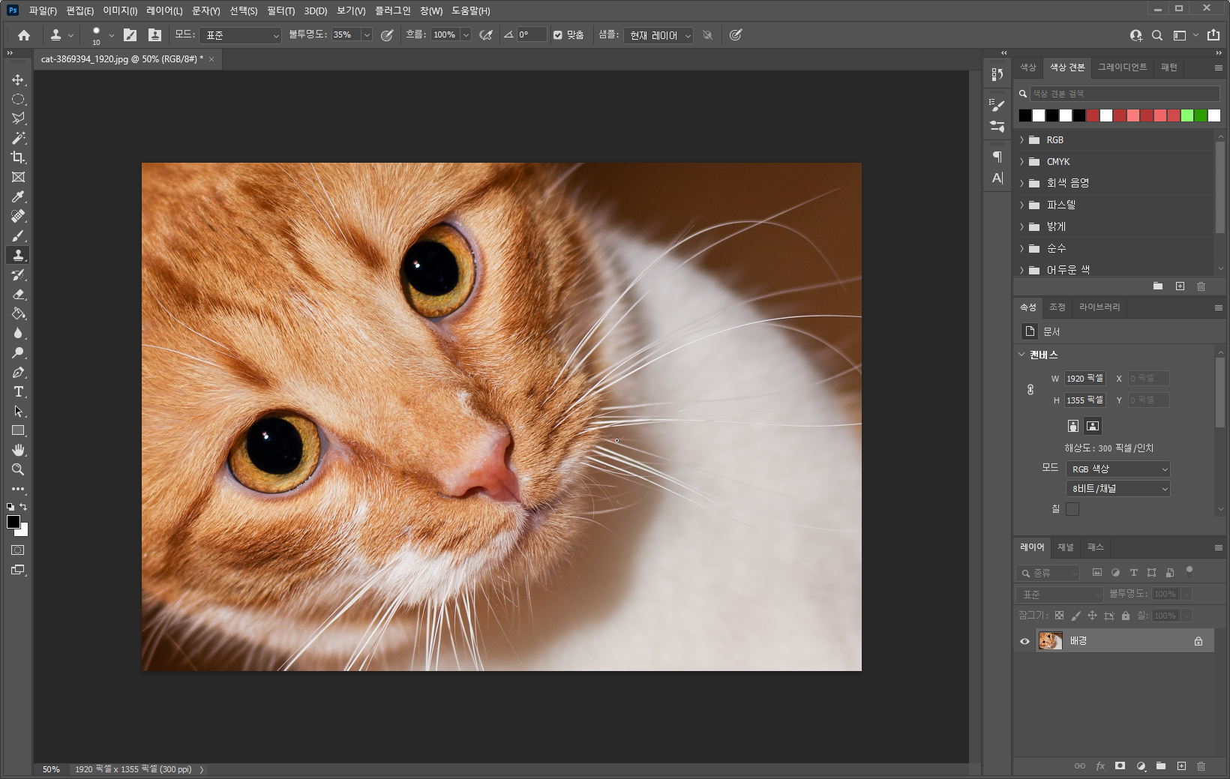Image resolution: width=1230 pixels, height=779 pixels.
Task: Switch to the 채널 tab
Action: [x=1065, y=547]
